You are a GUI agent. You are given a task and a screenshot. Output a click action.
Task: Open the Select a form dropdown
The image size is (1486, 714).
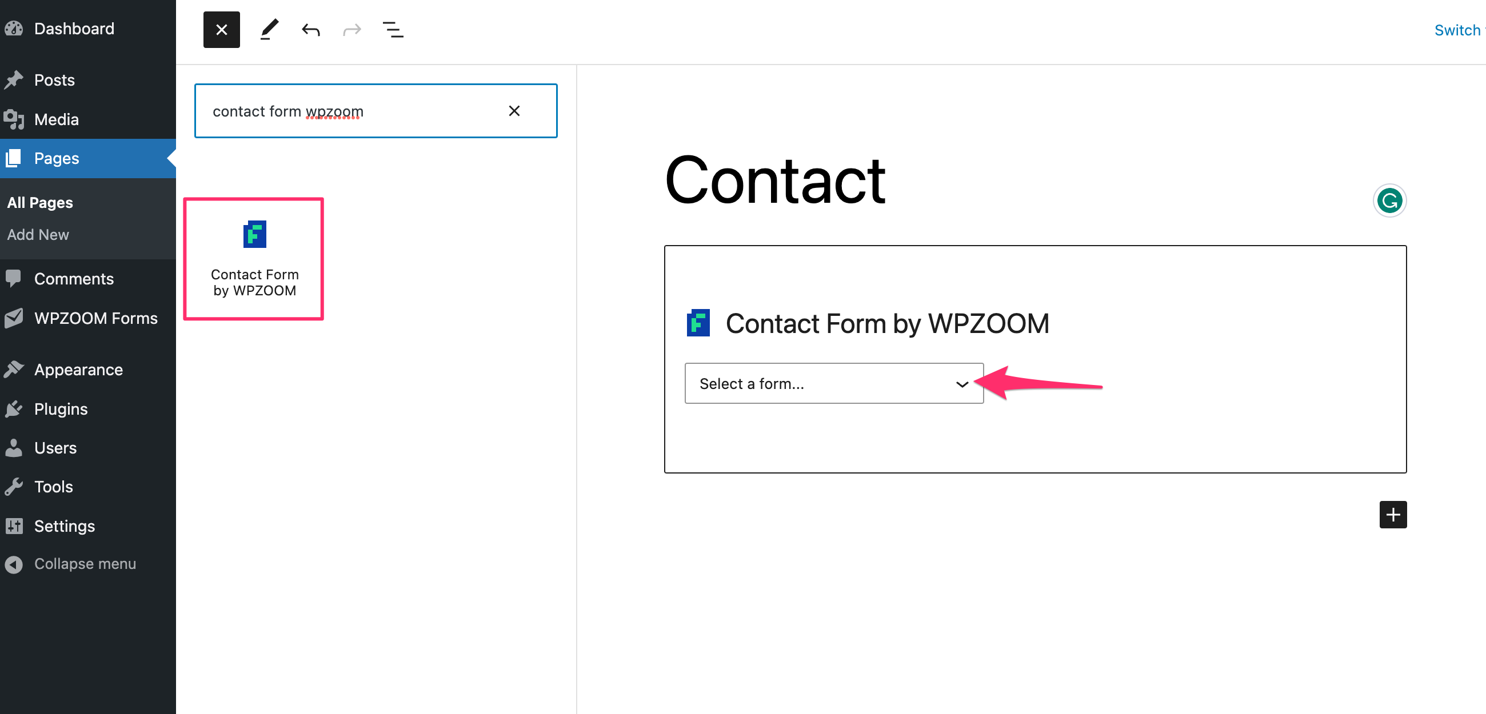click(x=833, y=383)
